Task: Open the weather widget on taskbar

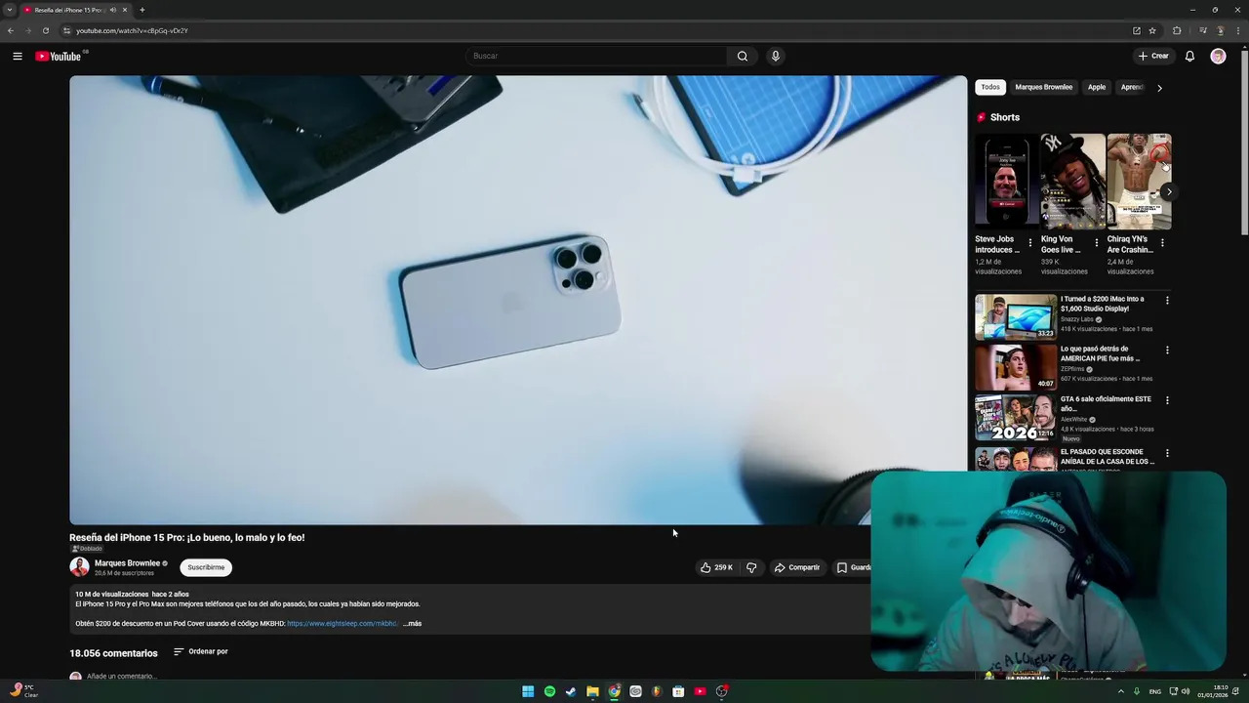Action: [x=23, y=691]
